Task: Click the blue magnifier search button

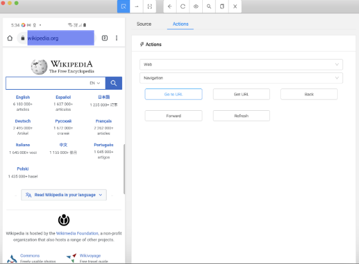Action: click(113, 83)
